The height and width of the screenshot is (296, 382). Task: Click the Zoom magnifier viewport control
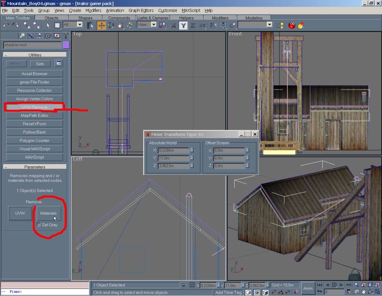click(356, 285)
